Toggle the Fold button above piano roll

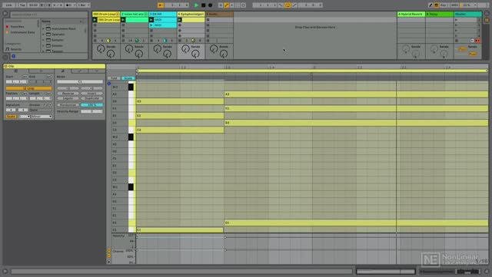pos(115,78)
